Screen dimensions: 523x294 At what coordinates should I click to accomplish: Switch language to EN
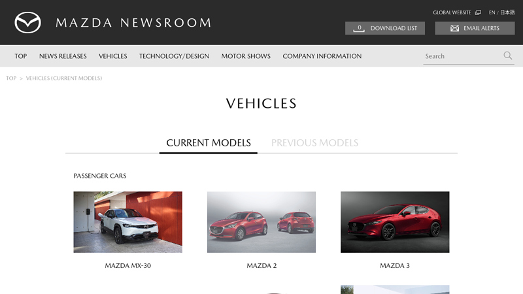coord(492,12)
